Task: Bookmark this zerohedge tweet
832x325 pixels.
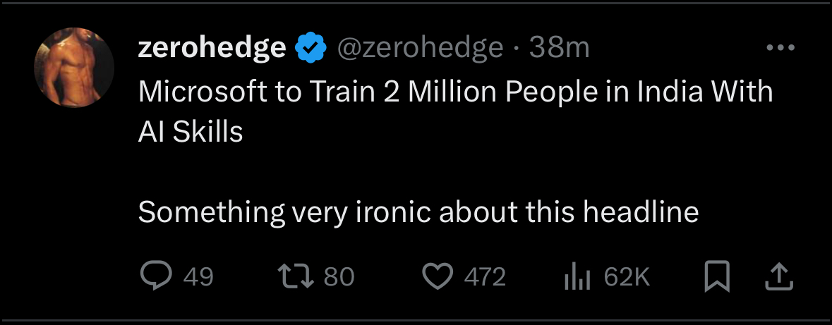Action: [717, 277]
